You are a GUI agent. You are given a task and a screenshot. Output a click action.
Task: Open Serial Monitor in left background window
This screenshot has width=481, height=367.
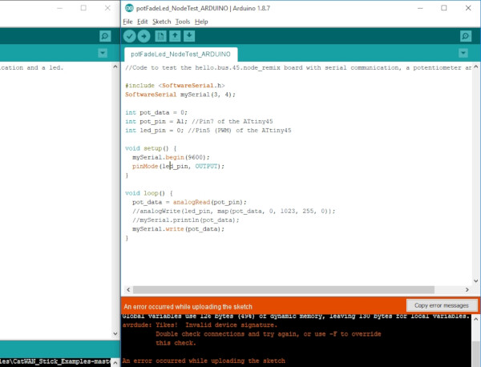[x=105, y=36]
